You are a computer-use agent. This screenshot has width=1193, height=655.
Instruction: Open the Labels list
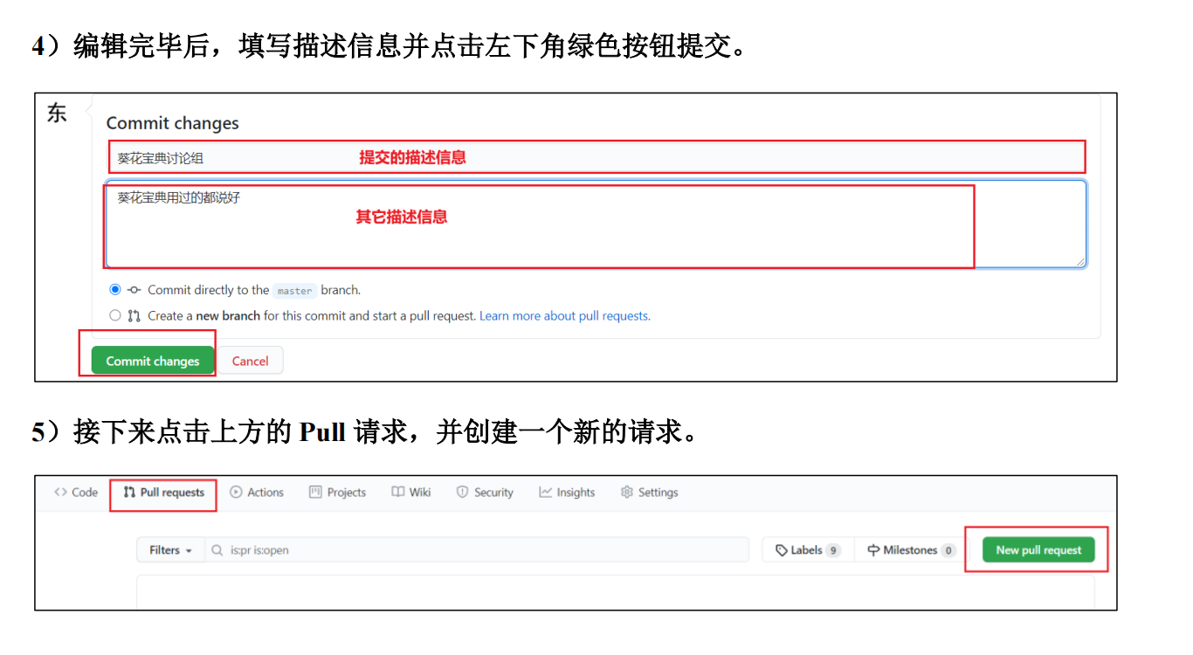807,550
